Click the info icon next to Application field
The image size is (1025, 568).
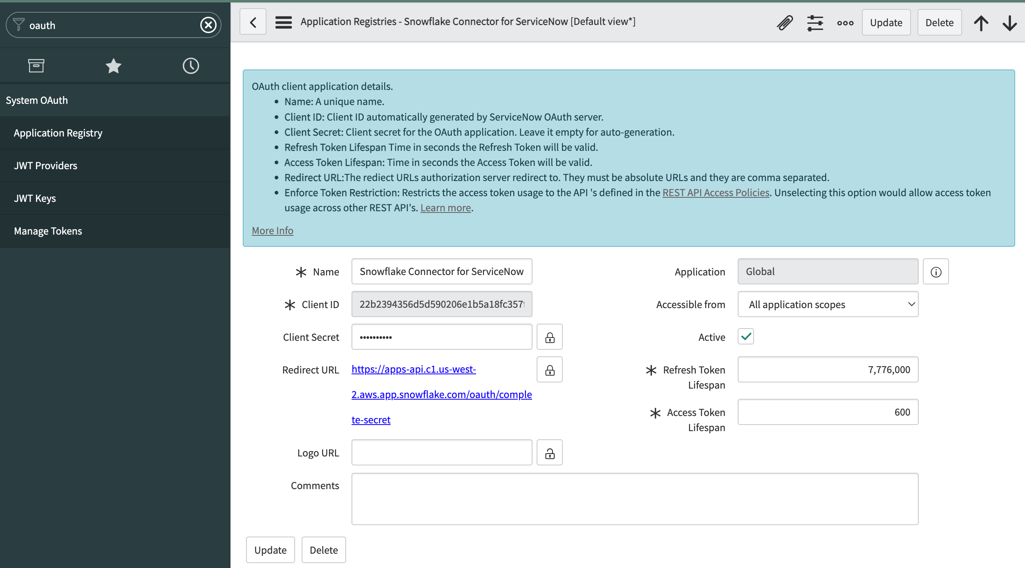935,271
